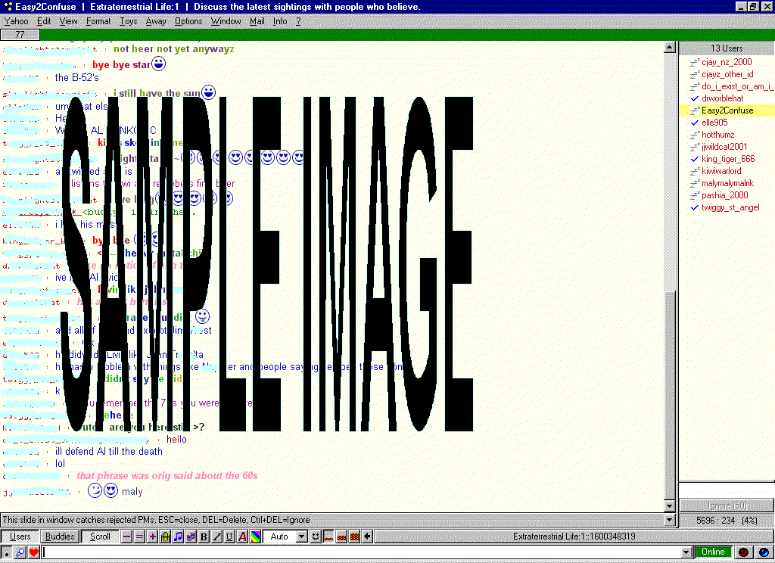Click the heart icon beside the input field
The width and height of the screenshot is (775, 563).
coord(33,552)
